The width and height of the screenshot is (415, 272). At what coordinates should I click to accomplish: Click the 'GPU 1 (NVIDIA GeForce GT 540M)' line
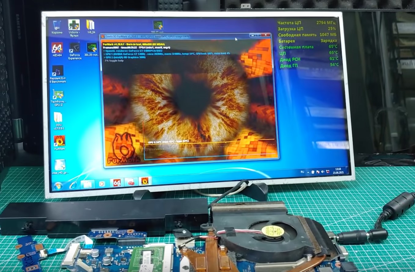coord(167,53)
